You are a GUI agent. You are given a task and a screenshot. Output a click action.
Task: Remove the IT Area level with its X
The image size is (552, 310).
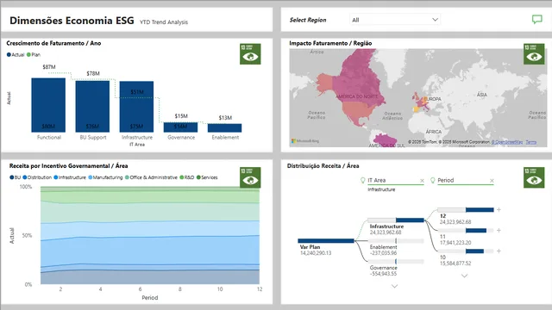[422, 181]
